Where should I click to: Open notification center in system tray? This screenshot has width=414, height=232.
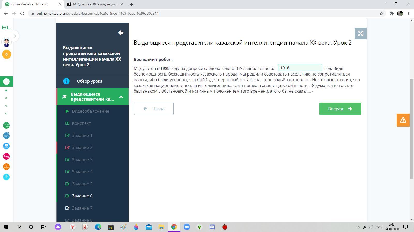(x=406, y=227)
